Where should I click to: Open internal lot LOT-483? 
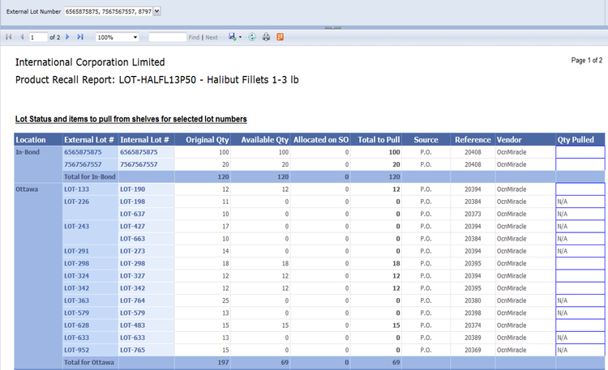132,325
